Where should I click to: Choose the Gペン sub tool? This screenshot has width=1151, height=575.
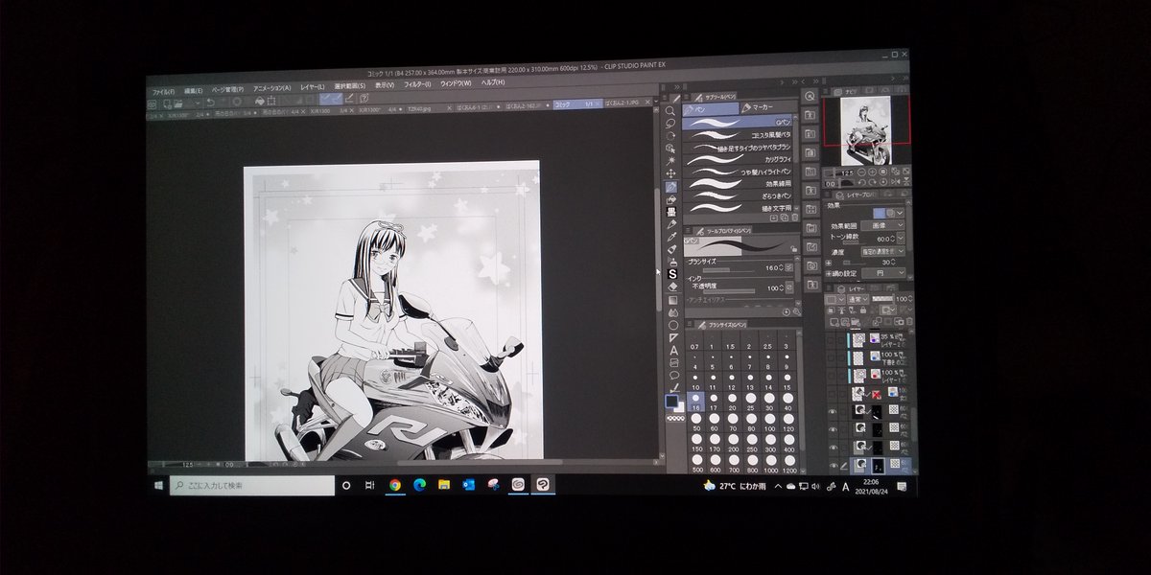[x=738, y=123]
